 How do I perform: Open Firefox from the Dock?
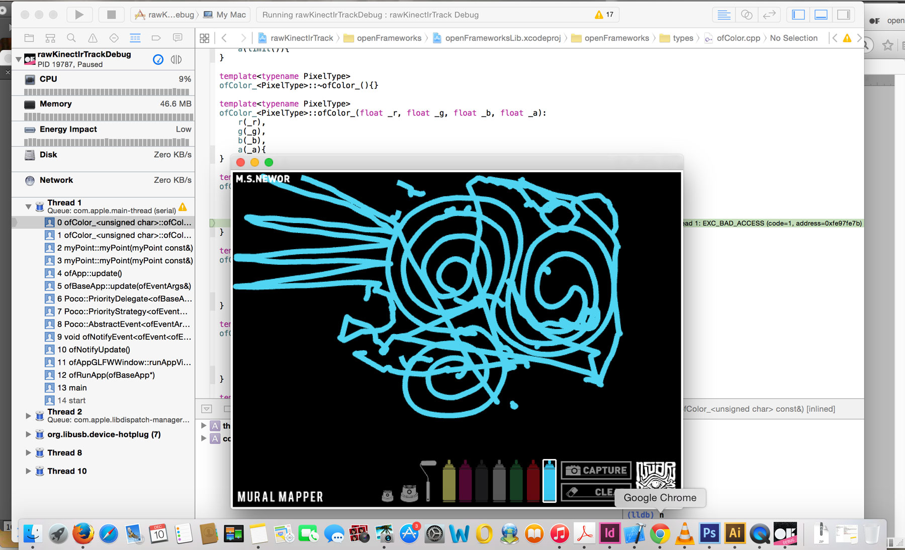point(83,533)
